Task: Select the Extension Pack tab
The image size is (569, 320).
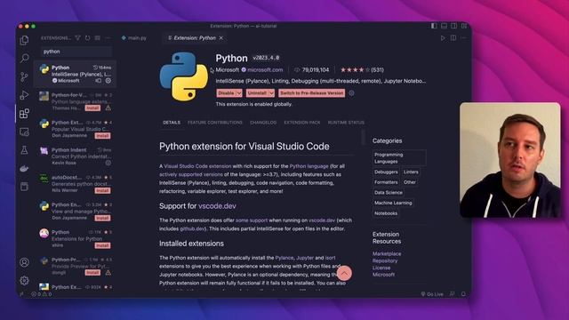Action: coord(302,123)
